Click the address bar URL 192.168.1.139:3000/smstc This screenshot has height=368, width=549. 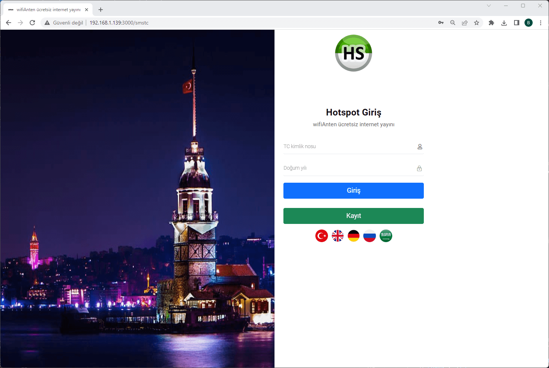pos(119,23)
